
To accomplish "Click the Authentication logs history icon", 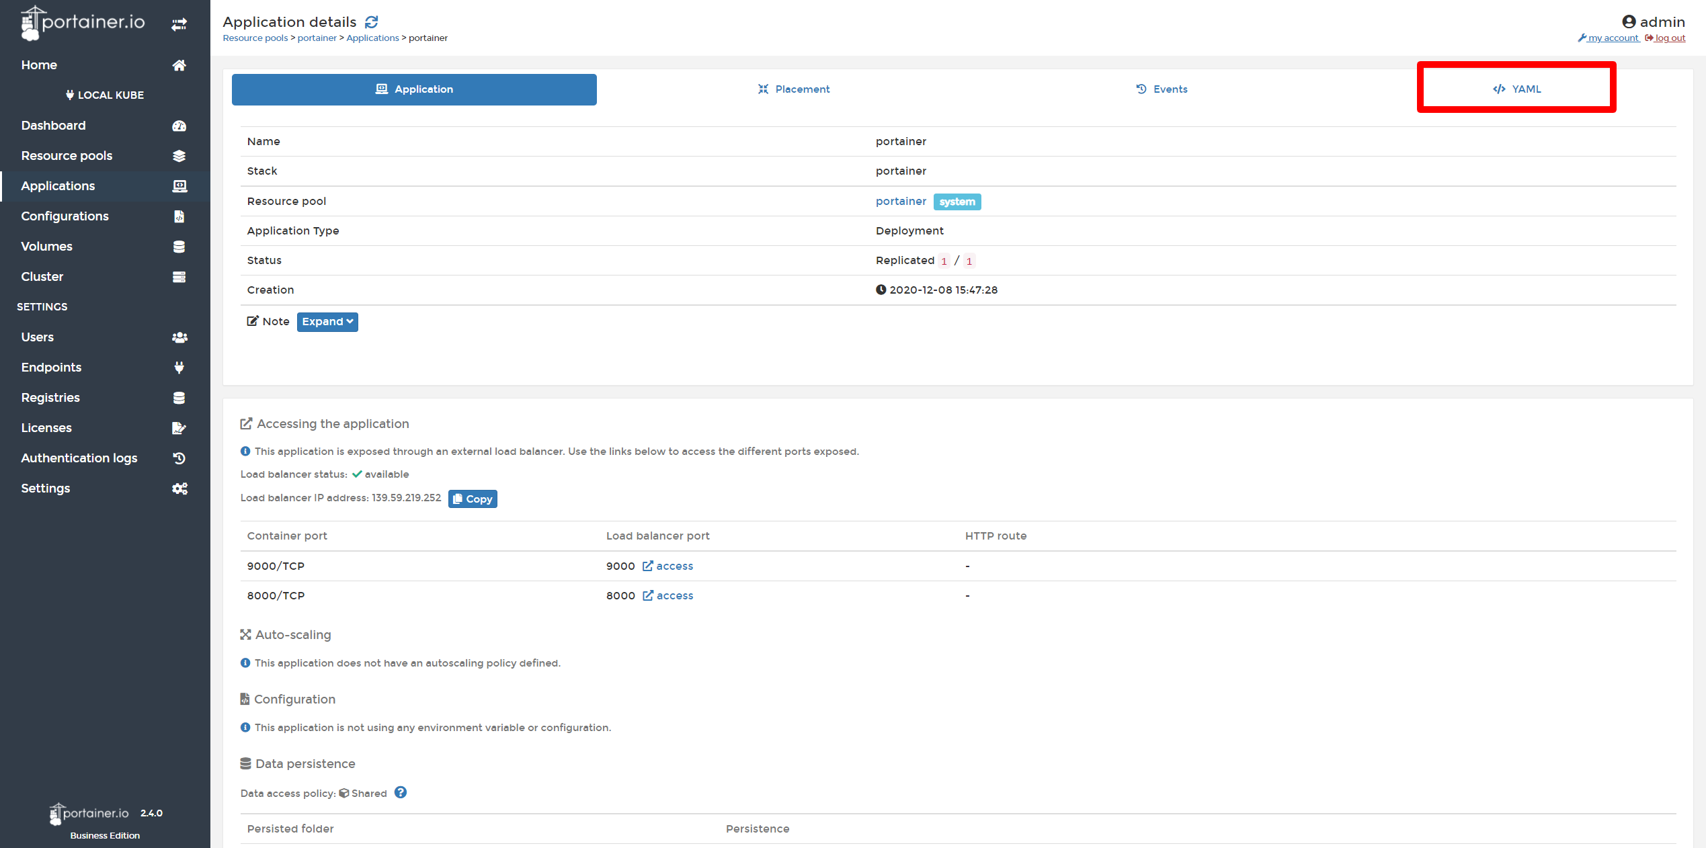I will pyautogui.click(x=179, y=458).
